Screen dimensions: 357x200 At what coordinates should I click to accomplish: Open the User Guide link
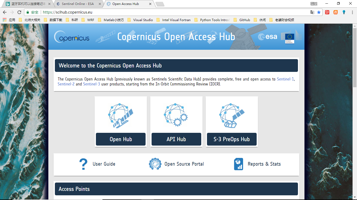pos(104,164)
